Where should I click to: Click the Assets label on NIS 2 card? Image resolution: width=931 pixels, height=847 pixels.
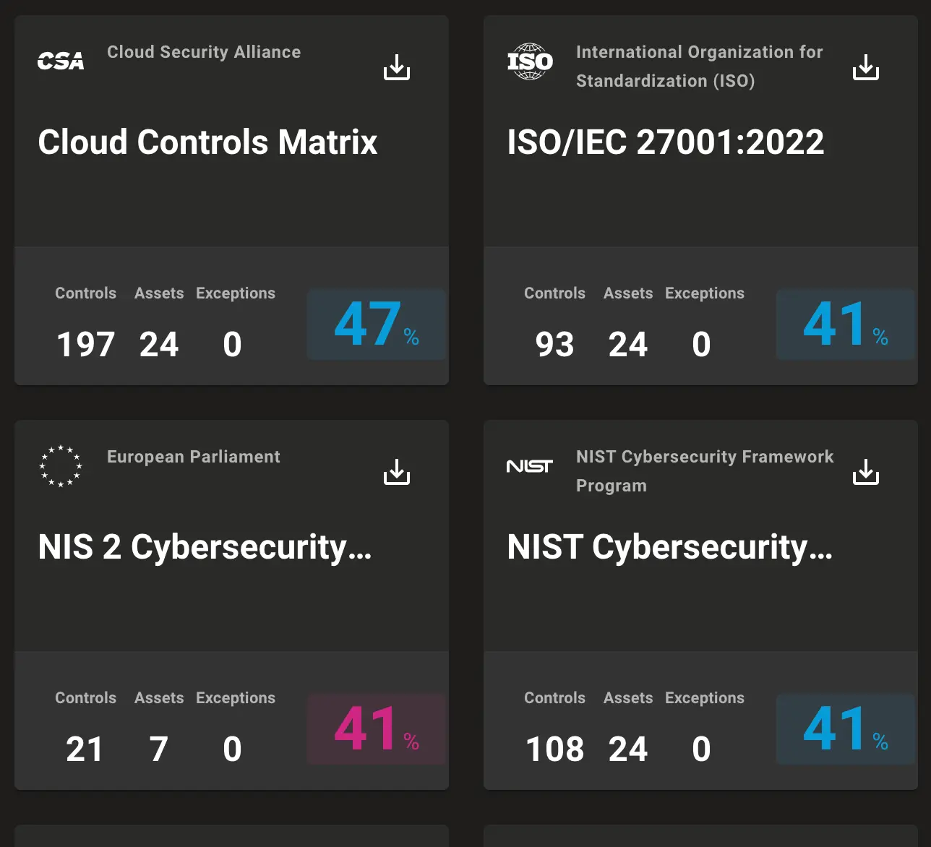[x=159, y=698]
